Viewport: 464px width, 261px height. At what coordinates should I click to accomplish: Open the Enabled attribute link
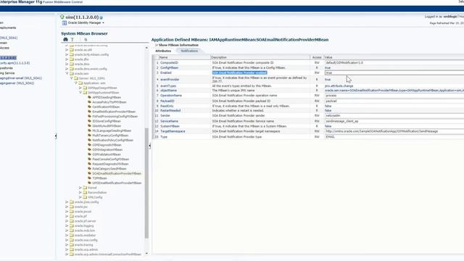pyautogui.click(x=166, y=72)
